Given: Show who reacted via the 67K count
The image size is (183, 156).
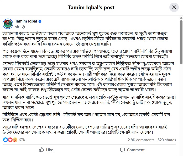Looking at the screenshot, I should point(22,140).
